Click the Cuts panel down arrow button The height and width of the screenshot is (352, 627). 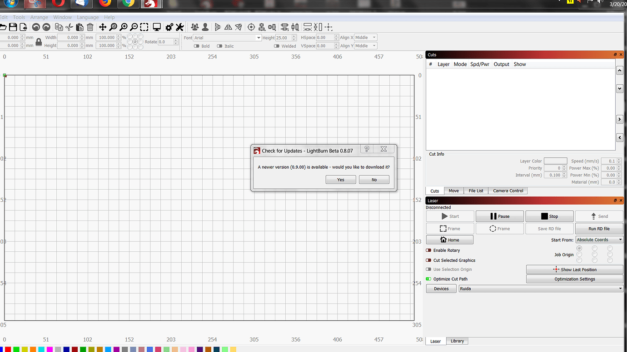620,88
